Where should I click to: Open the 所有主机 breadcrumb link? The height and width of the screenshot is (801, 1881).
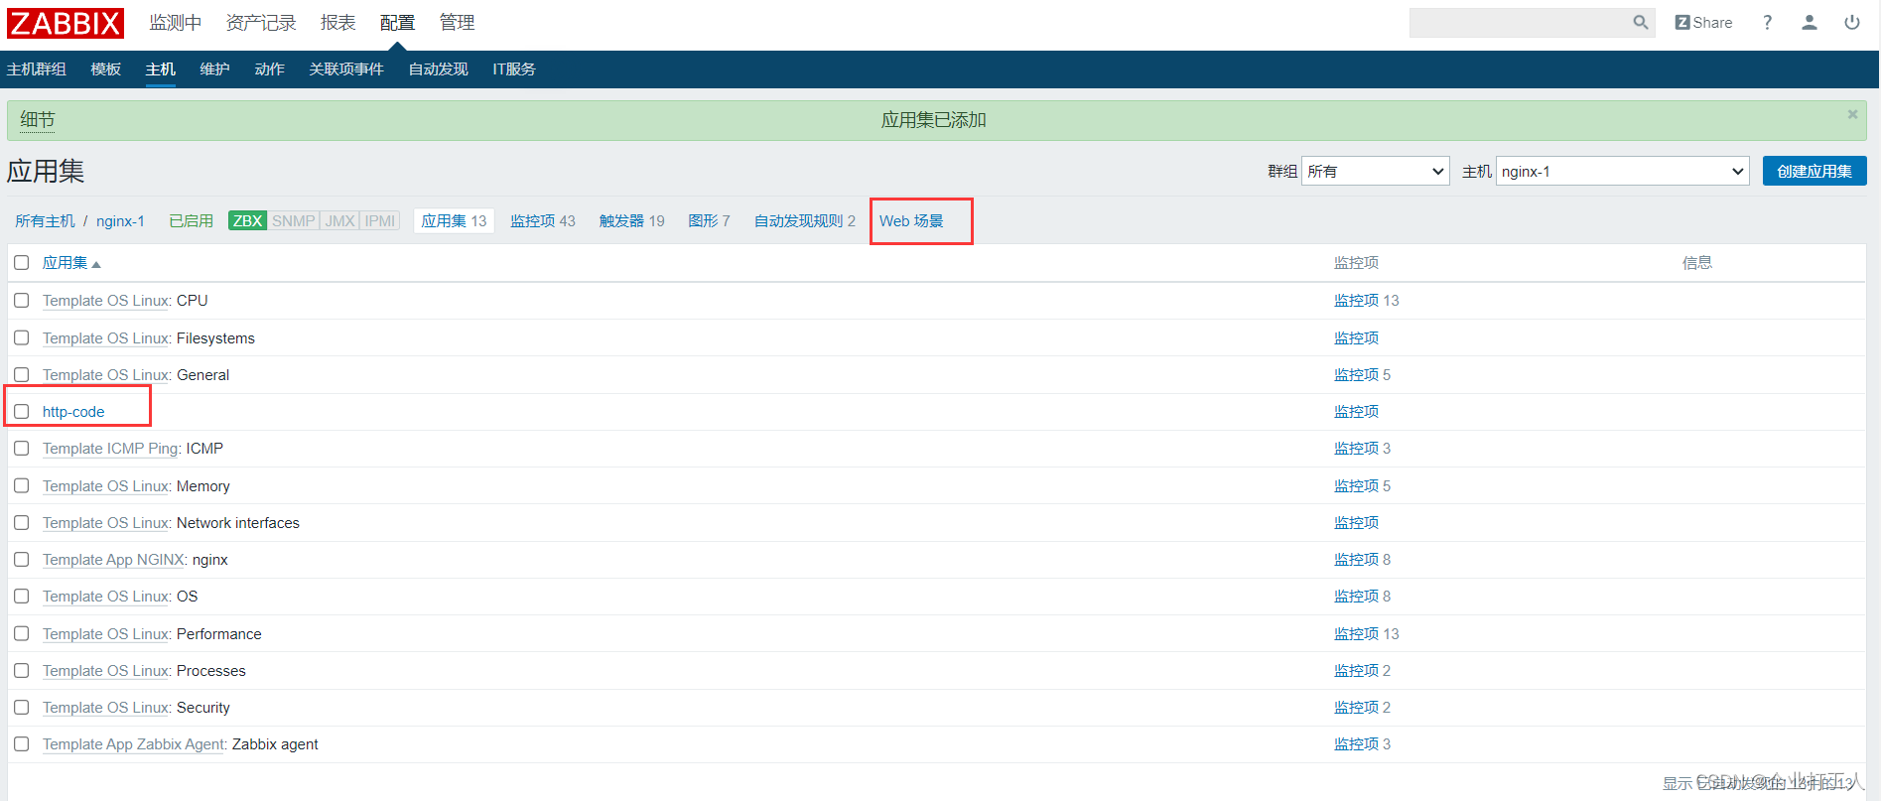[x=46, y=221]
